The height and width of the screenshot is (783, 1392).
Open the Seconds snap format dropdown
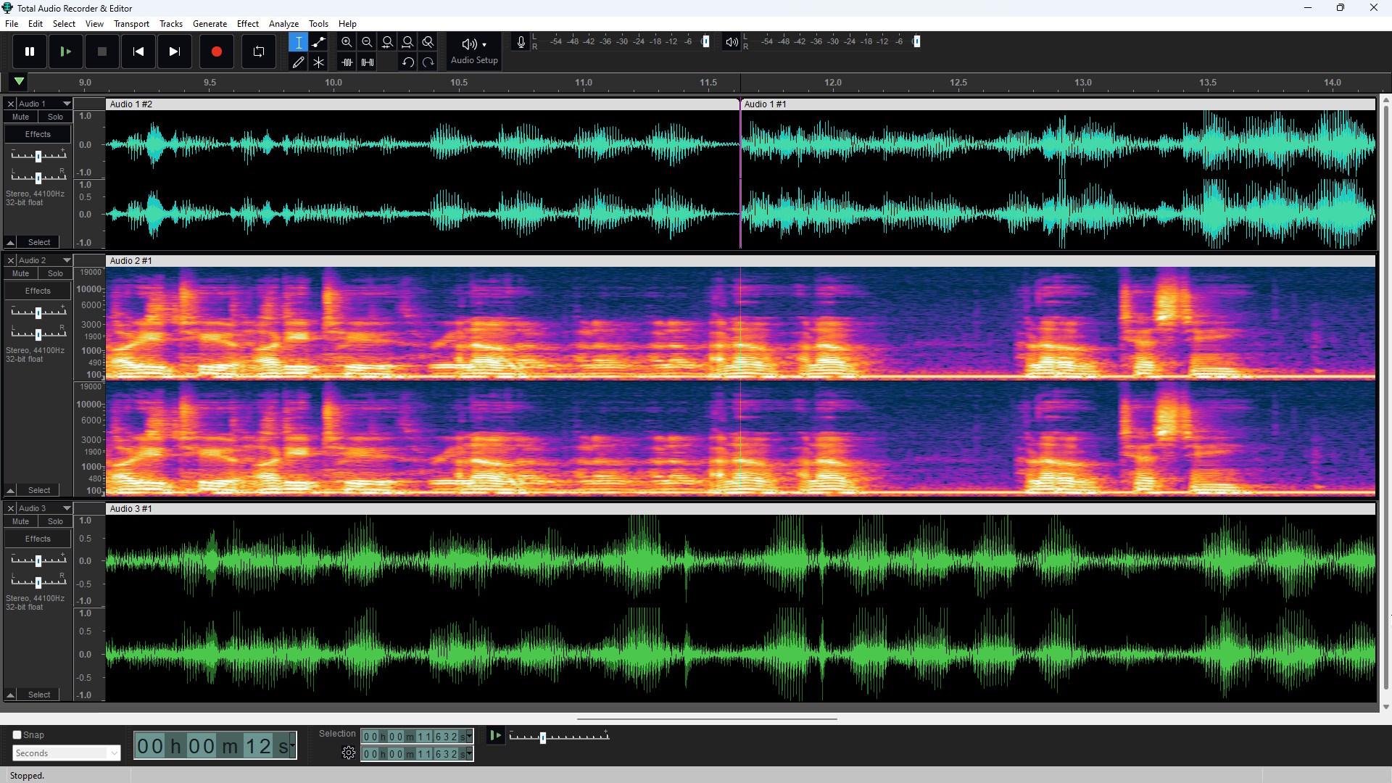pos(65,753)
